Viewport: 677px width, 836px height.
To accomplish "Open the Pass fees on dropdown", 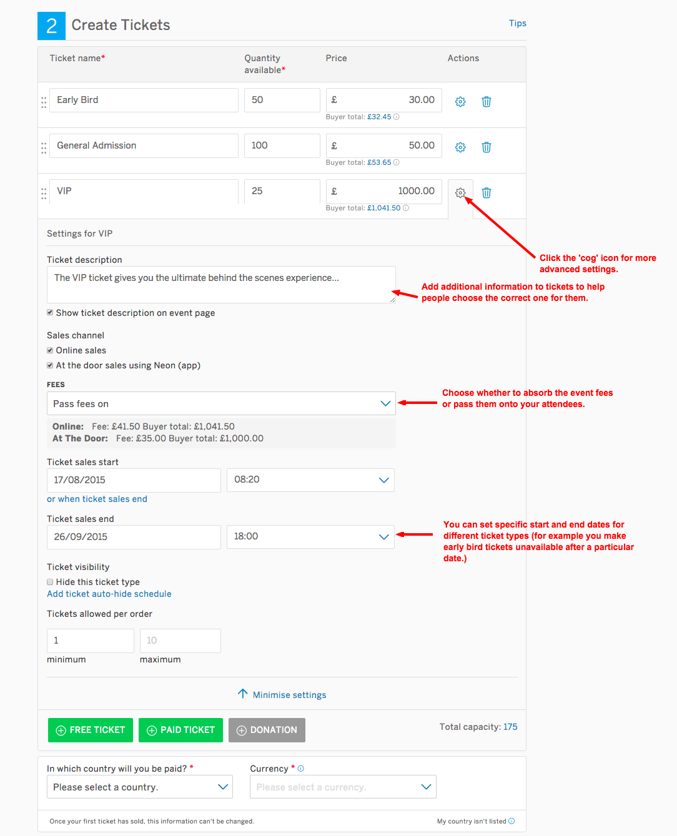I will click(221, 403).
